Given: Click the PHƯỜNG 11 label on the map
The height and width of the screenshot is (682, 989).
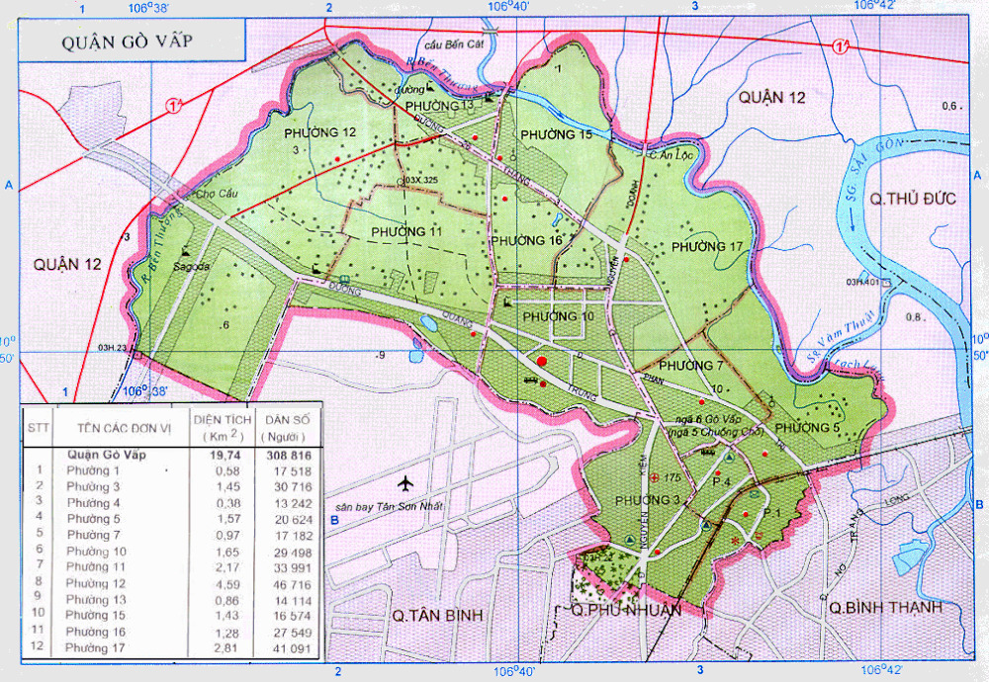Looking at the screenshot, I should tap(406, 232).
